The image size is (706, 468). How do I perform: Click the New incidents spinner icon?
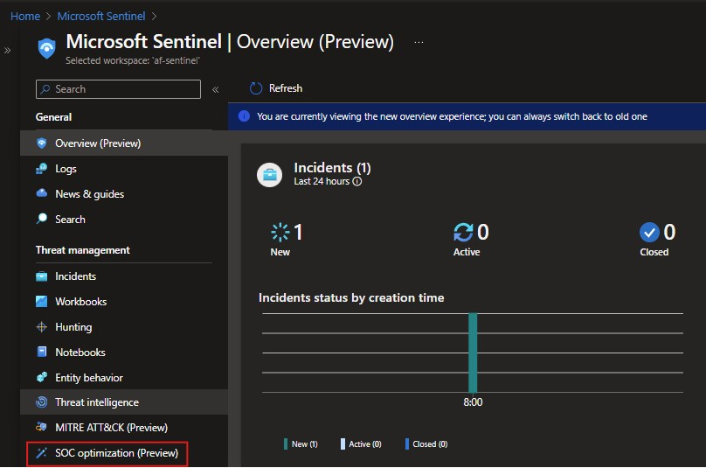(x=280, y=232)
